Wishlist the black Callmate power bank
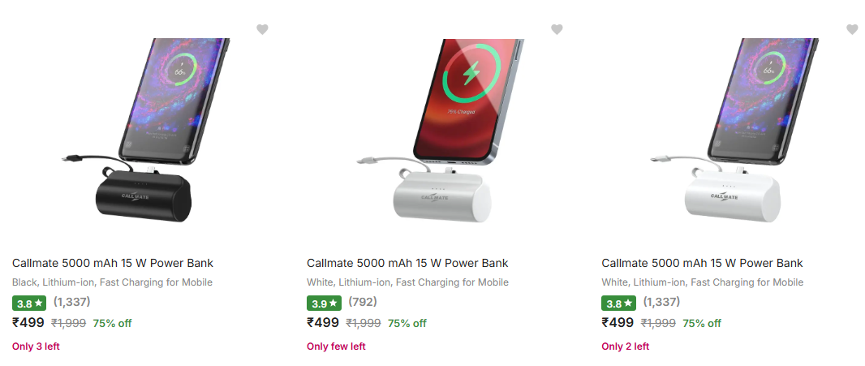 [x=262, y=29]
